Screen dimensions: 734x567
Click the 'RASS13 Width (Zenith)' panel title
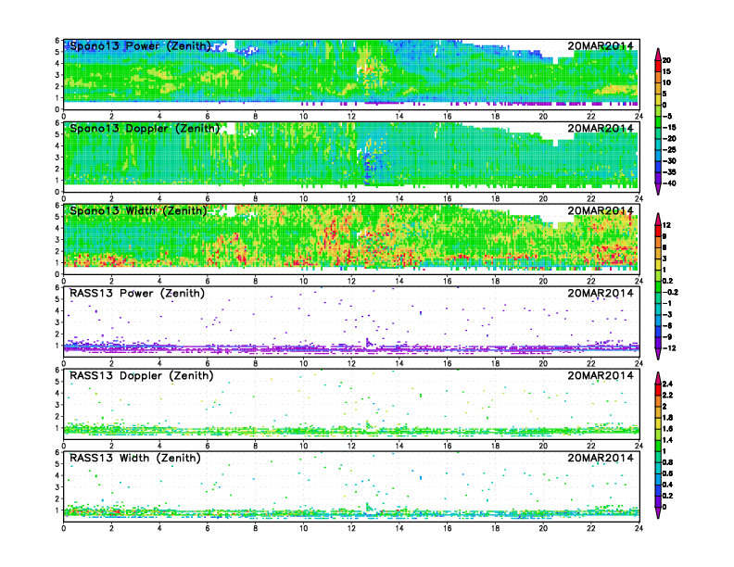point(134,458)
